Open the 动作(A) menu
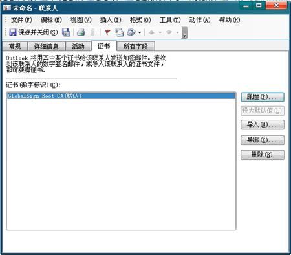This screenshot has height=255, width=291. pos(200,20)
